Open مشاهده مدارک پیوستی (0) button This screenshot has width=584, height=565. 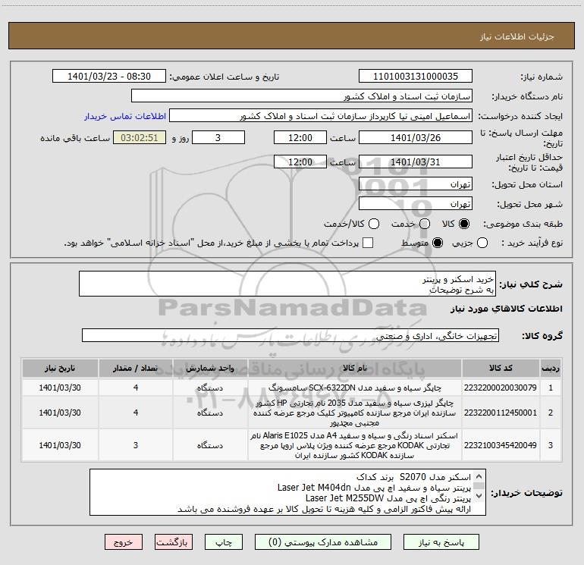point(323,542)
